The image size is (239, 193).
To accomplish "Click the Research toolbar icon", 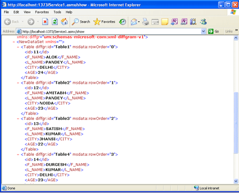I will [x=193, y=22].
